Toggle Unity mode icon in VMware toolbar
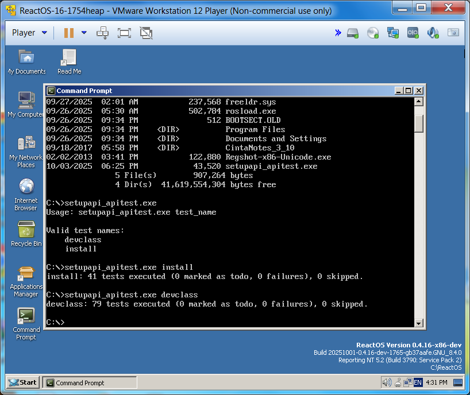Image resolution: width=470 pixels, height=395 pixels. click(x=146, y=33)
